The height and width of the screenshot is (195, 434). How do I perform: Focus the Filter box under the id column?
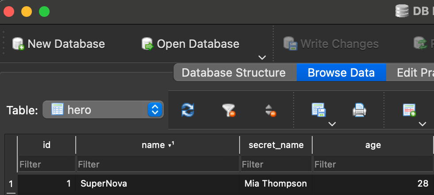click(46, 164)
